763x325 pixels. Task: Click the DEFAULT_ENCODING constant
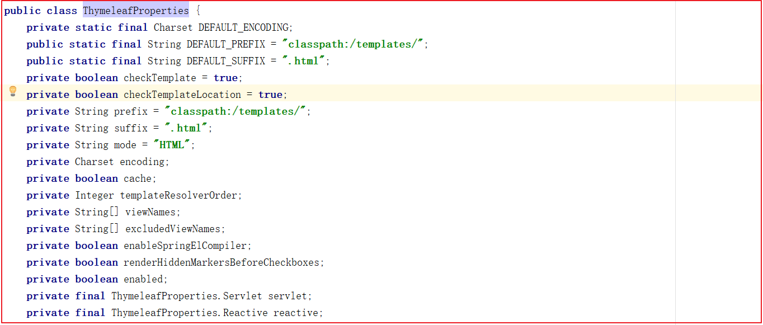pyautogui.click(x=244, y=27)
